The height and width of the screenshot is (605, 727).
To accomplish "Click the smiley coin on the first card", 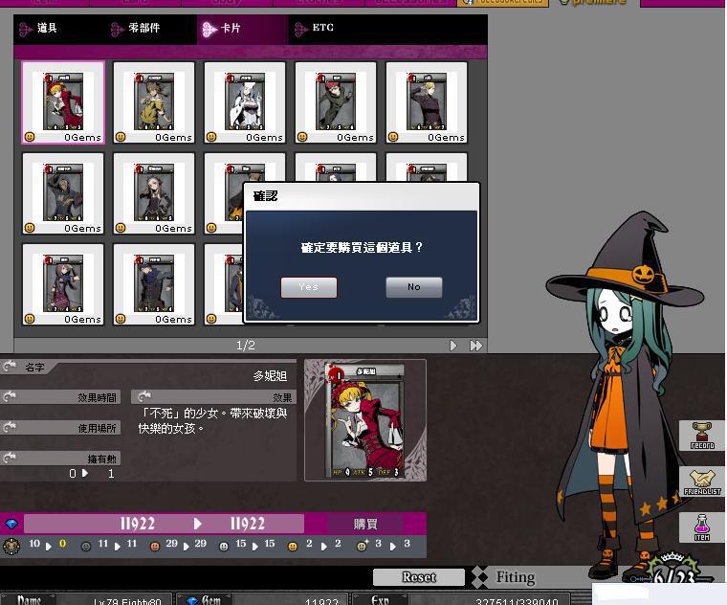I will (30, 137).
